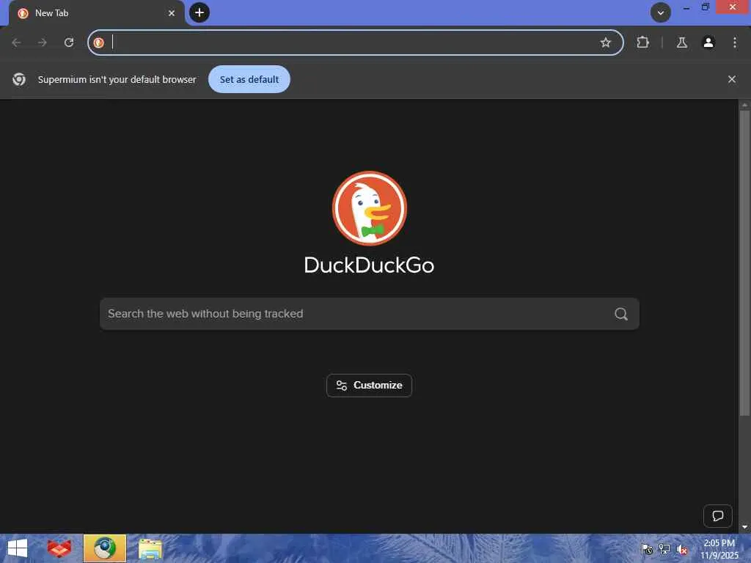The image size is (751, 563).
Task: Go back to previous page
Action: [x=16, y=43]
